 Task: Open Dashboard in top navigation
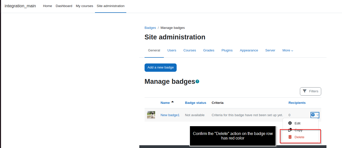[64, 6]
